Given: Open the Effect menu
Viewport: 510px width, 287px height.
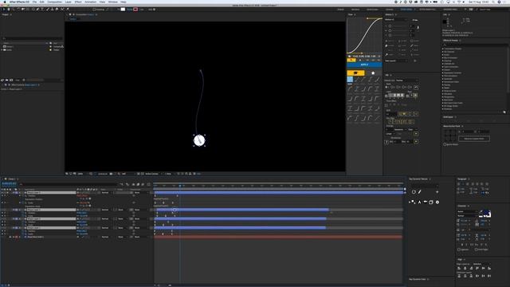Looking at the screenshot, I should 78,2.
